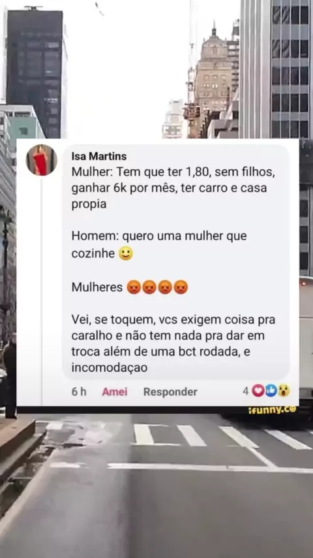Click the vertical thread line below the avatar
This screenshot has width=313, height=558.
tap(41, 292)
